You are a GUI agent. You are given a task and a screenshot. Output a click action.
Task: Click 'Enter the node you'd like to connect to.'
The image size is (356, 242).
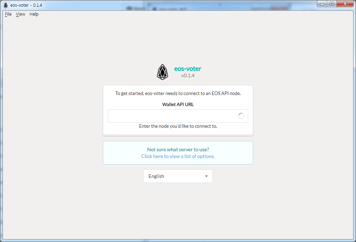pos(178,126)
